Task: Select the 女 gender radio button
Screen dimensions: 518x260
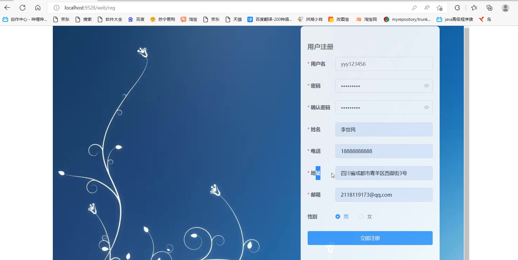Action: (x=361, y=216)
